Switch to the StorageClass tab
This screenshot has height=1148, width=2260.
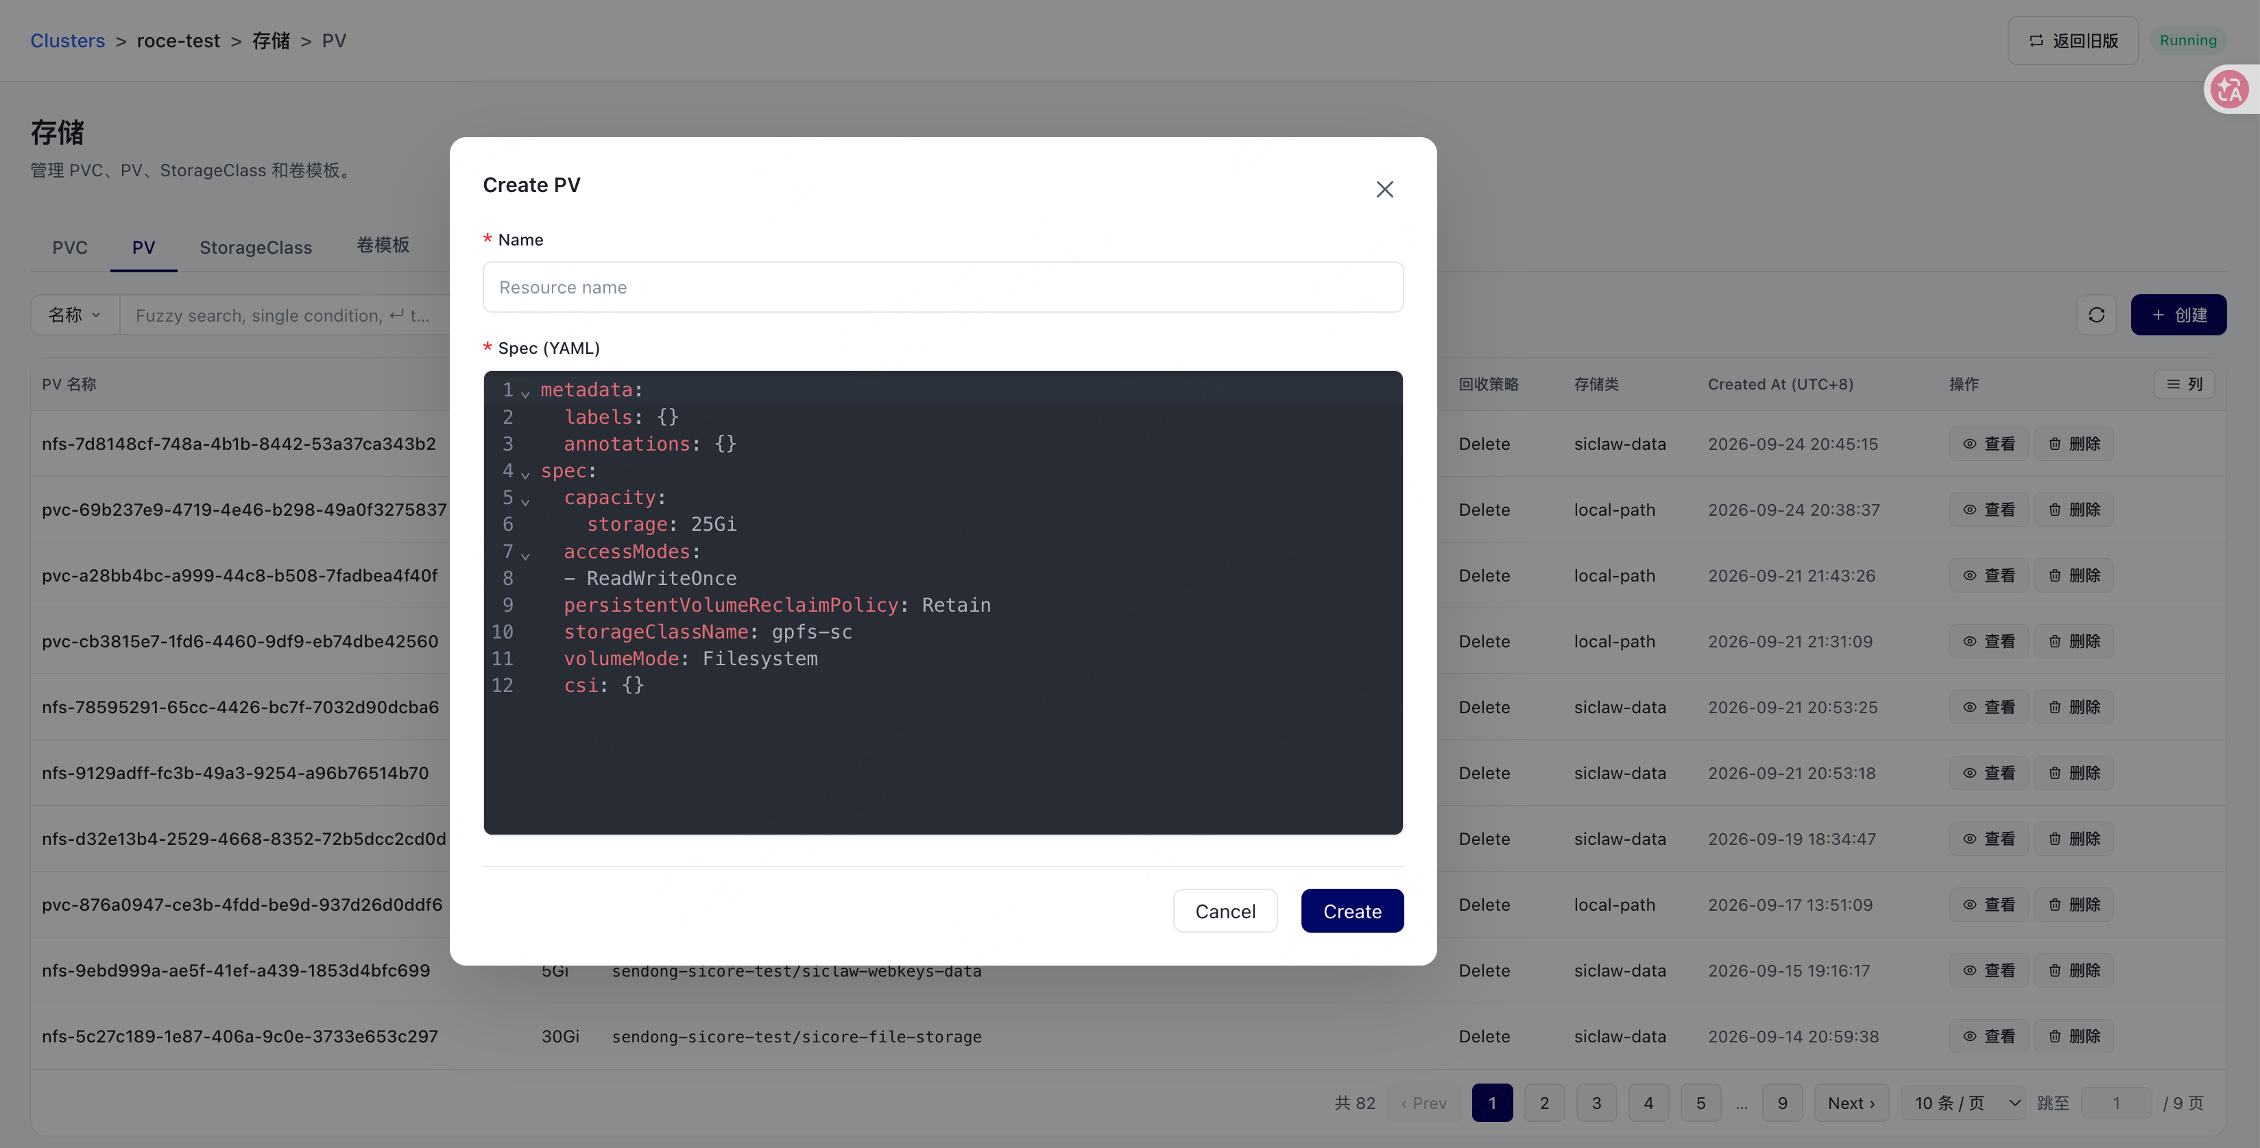(255, 248)
